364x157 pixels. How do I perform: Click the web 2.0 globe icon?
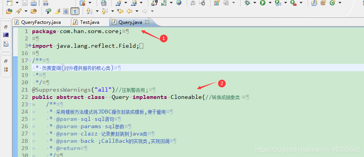tap(104, 3)
